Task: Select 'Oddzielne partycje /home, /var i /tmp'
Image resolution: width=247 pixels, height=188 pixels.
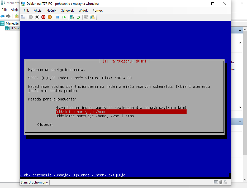Action: click(x=94, y=116)
